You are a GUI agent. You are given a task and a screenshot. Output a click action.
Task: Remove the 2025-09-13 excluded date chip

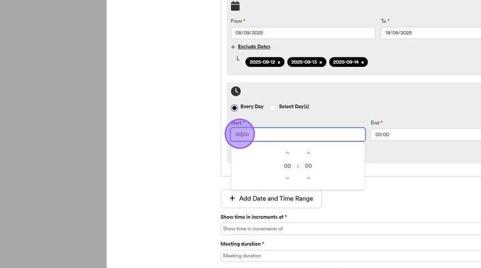[321, 62]
